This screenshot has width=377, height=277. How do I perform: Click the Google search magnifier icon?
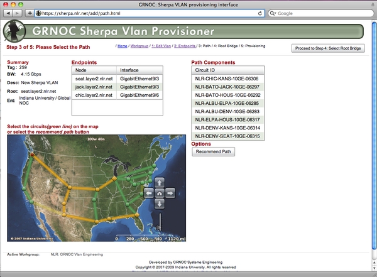(272, 13)
